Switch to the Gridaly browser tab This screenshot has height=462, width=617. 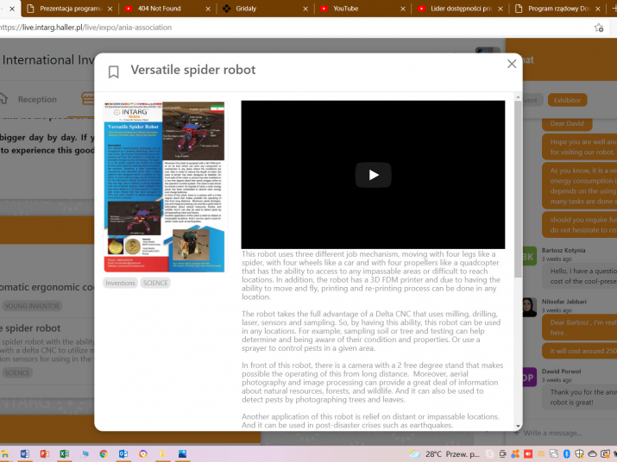click(256, 9)
